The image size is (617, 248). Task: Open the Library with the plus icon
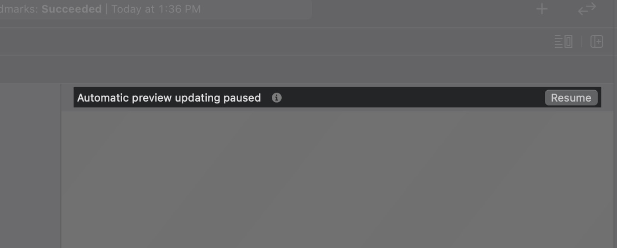542,9
